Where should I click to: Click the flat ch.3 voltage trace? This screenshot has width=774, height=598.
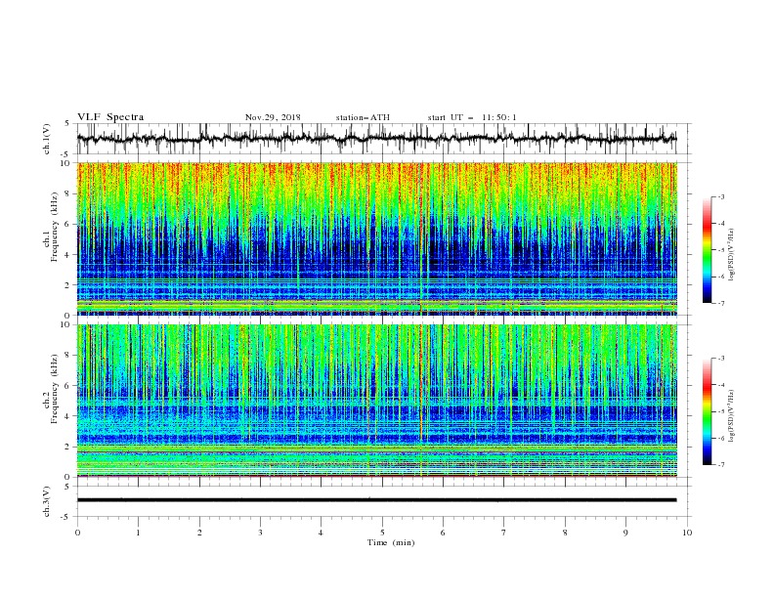pyautogui.click(x=376, y=500)
